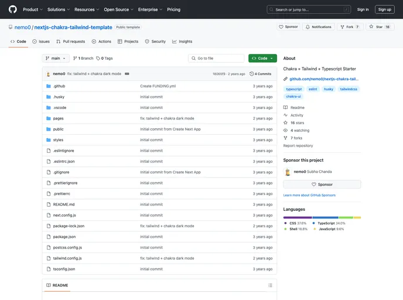
Task: Click the sponsor avatar thumbnail
Action: click(x=288, y=172)
